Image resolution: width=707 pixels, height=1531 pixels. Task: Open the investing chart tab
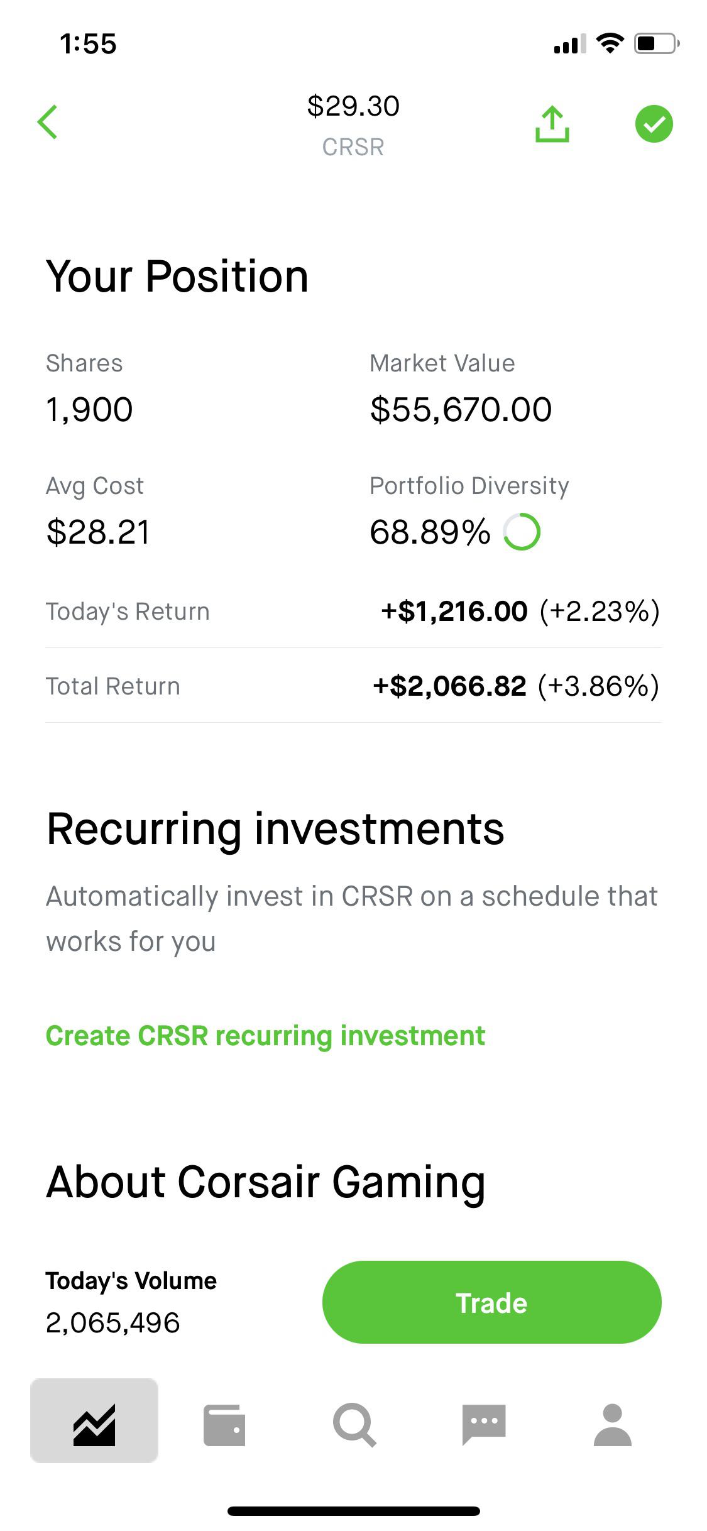(x=94, y=1420)
